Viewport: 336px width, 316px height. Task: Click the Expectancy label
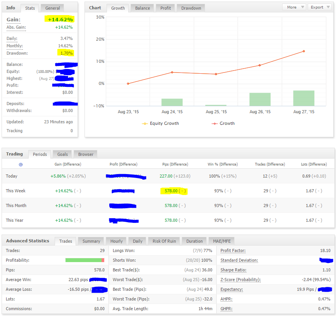tap(232, 289)
